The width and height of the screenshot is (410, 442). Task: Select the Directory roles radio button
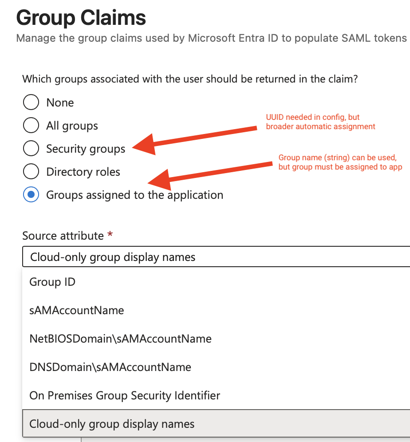pos(31,172)
